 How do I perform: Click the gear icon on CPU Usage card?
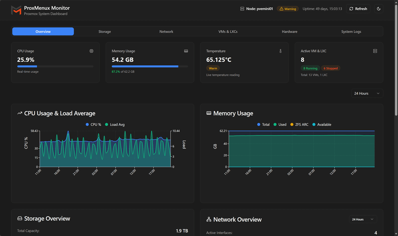pos(91,51)
